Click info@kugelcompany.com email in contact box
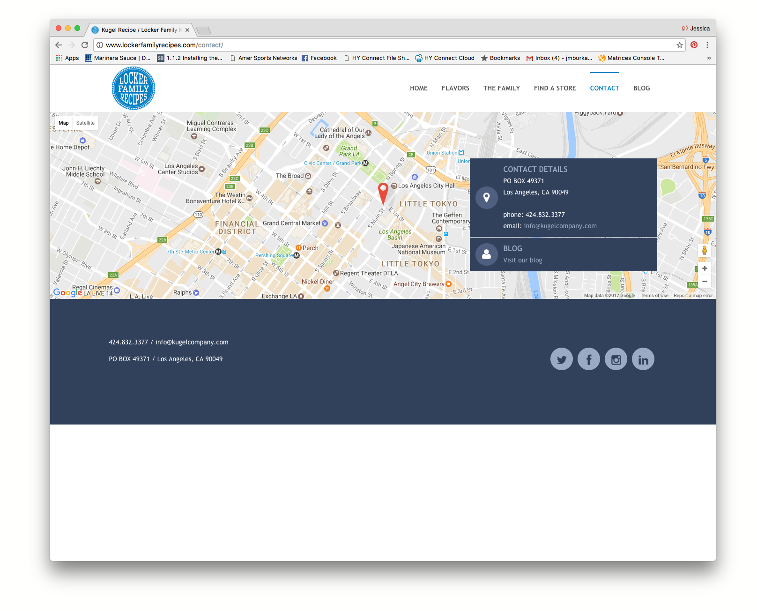 coord(560,226)
